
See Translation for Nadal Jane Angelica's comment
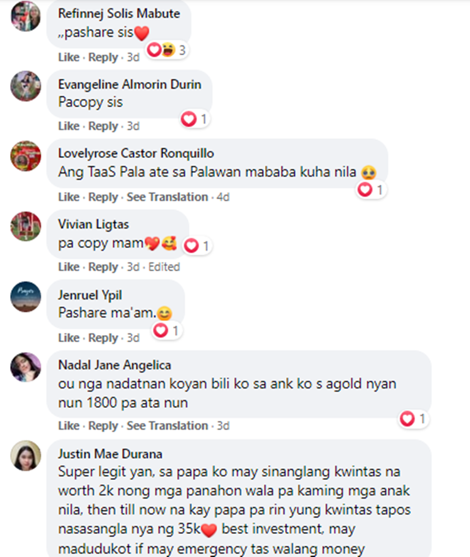click(x=167, y=425)
